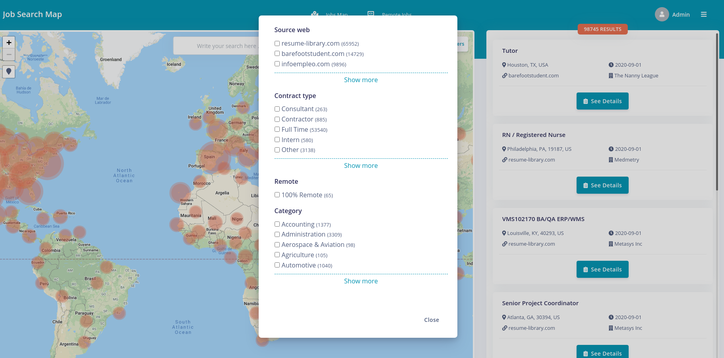Click clock icon in Senior Project Coordinator card

[x=611, y=317]
